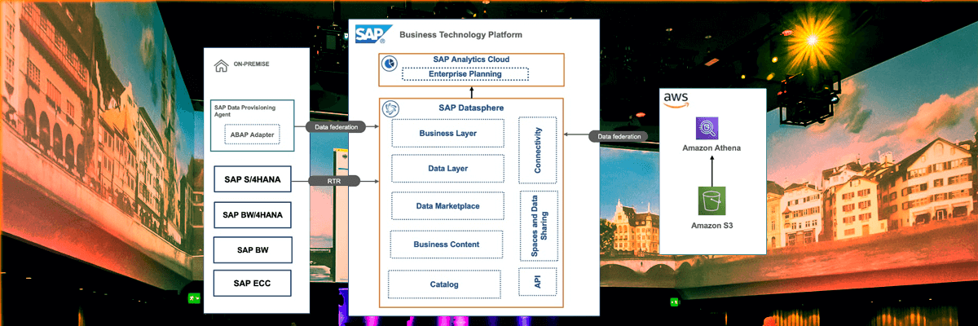Image resolution: width=978 pixels, height=326 pixels.
Task: Click the SAP ECC box
Action: point(253,283)
